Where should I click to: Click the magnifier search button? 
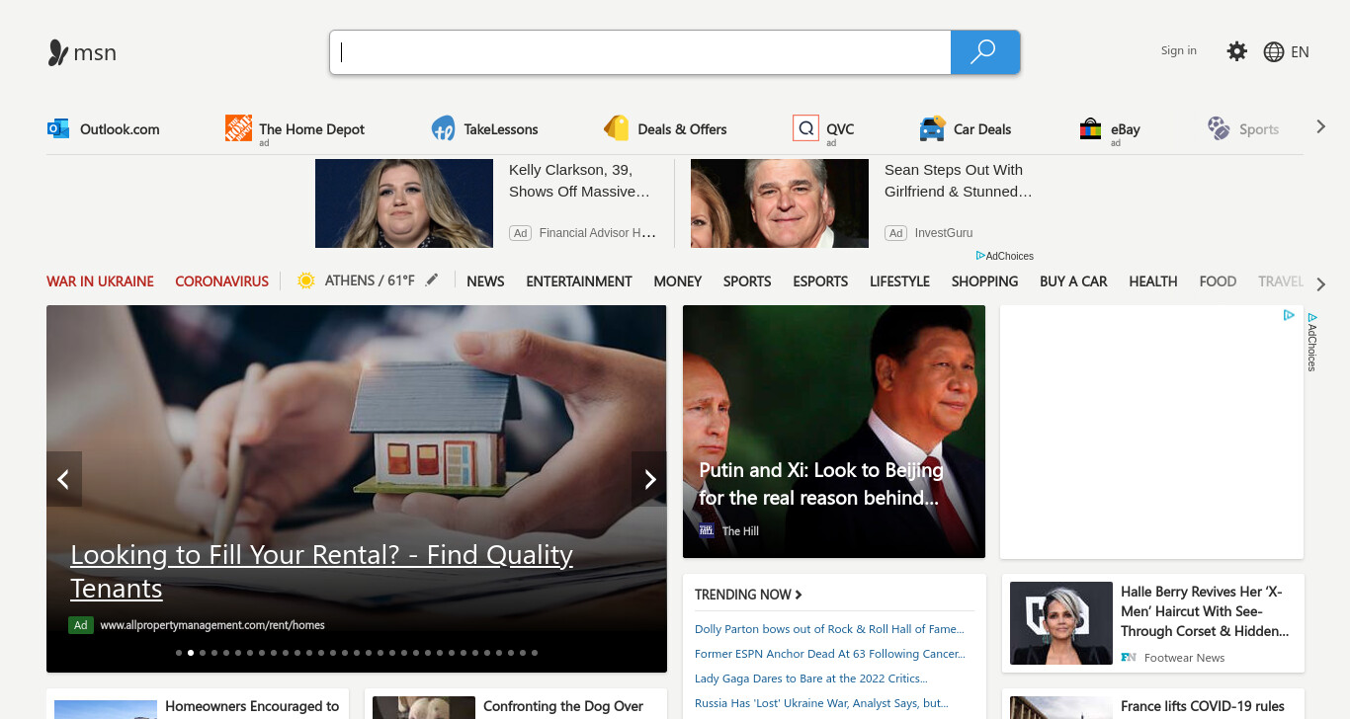[x=984, y=52]
